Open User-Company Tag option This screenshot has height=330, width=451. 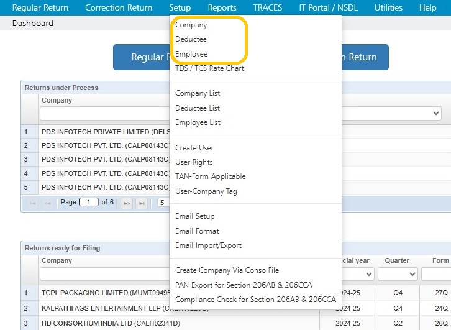tap(206, 191)
